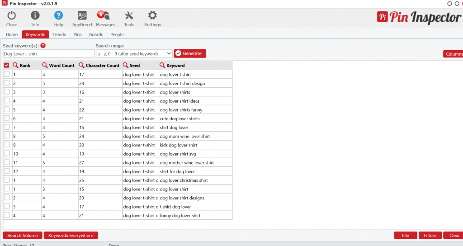This screenshot has height=246, width=463.
Task: Open the Info toolbar icon
Action: coord(35,16)
